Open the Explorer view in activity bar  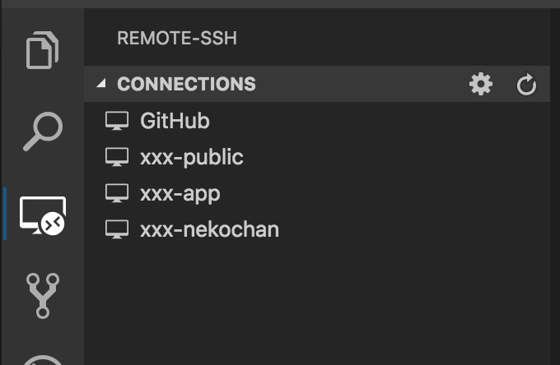(43, 51)
